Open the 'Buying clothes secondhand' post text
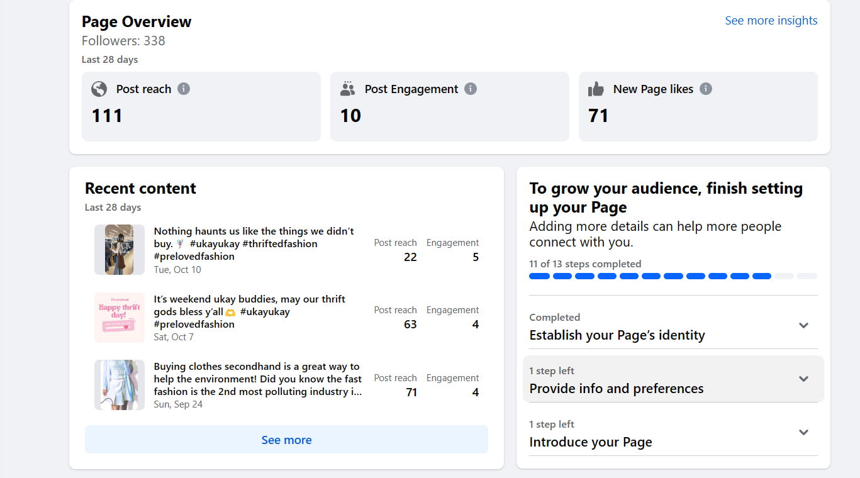 click(x=258, y=379)
